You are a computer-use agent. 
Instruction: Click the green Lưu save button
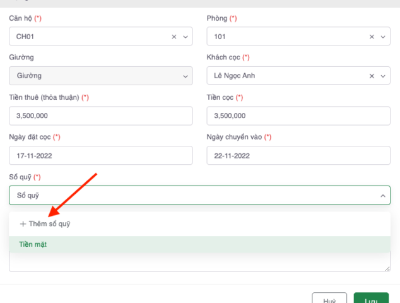coord(371,299)
